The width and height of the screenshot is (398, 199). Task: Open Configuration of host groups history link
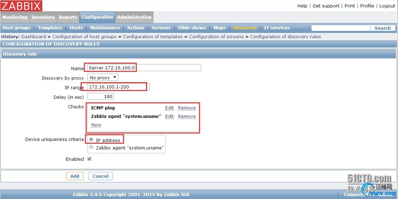tap(84, 37)
